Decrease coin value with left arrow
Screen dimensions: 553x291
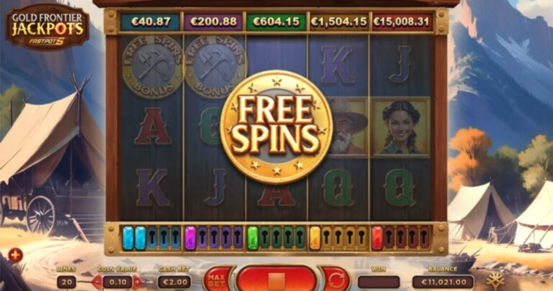pos(96,282)
